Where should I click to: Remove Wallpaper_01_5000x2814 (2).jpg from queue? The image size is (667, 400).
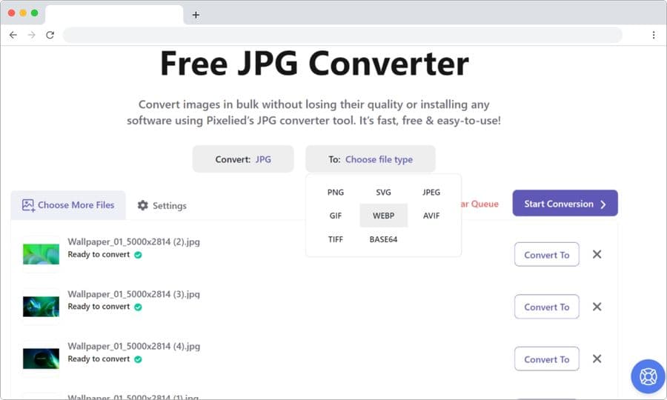pyautogui.click(x=597, y=254)
